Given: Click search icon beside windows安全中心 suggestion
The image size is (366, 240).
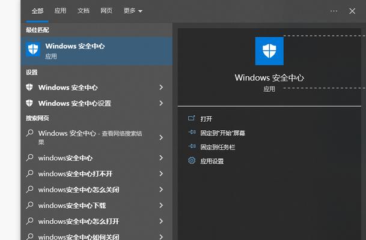Looking at the screenshot, I should click(29, 158).
